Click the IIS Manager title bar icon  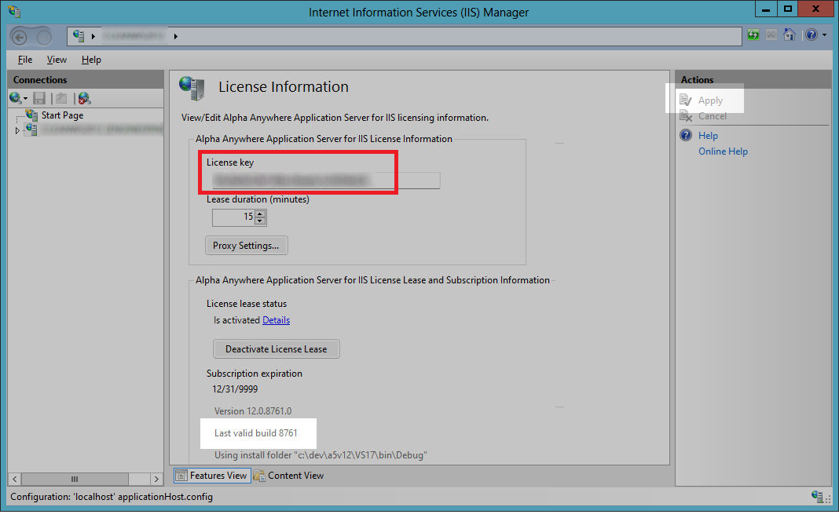[14, 11]
